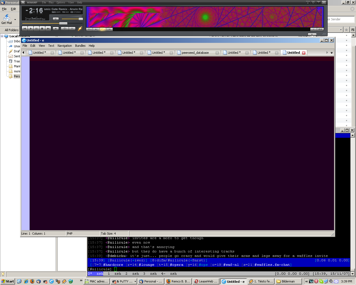Collapse Local Folders tree in mail client
The image size is (356, 285).
(x=2, y=36)
